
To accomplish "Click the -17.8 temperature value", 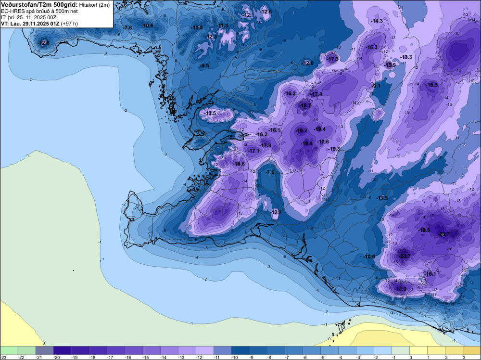I will click(265, 145).
